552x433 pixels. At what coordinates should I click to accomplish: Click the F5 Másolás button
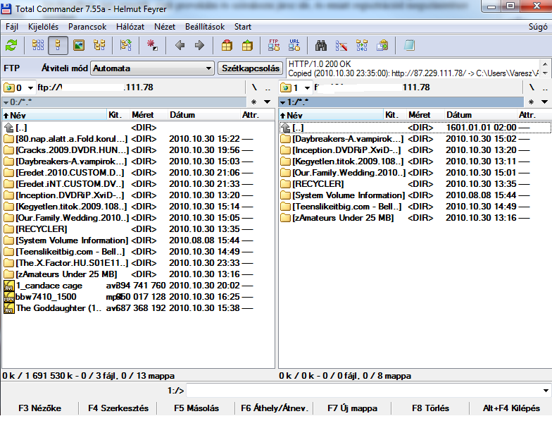196,408
